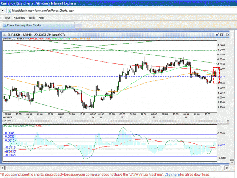Click the green MAB(1) legend entry

[61, 39]
